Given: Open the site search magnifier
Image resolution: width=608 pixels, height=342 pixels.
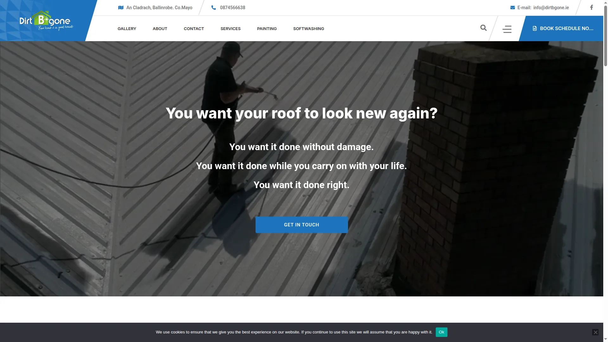Looking at the screenshot, I should [483, 28].
